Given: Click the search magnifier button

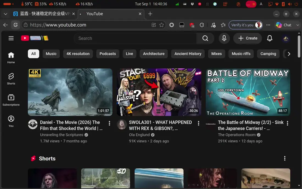Looking at the screenshot, I should [205, 38].
